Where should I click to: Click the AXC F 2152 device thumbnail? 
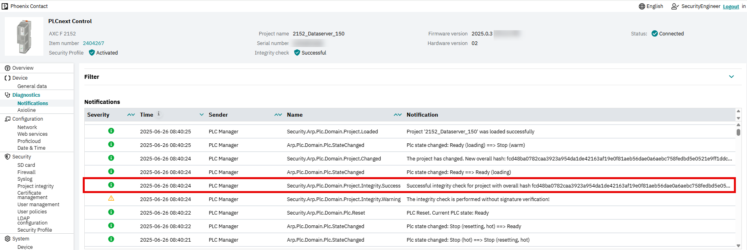click(24, 36)
